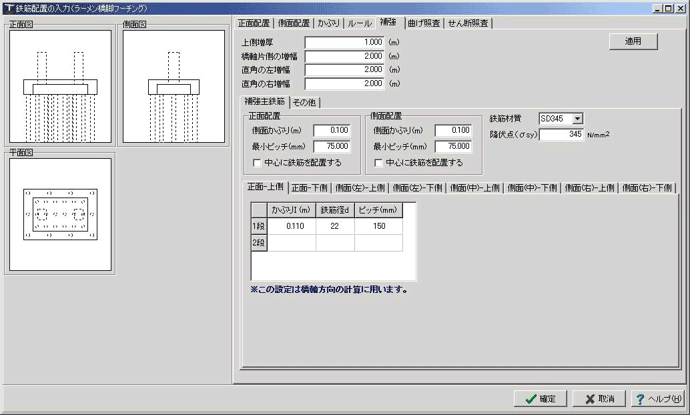Click 側面かぶり field in 側面配置 group
Viewport: 690px width, 415px height.
tap(454, 130)
